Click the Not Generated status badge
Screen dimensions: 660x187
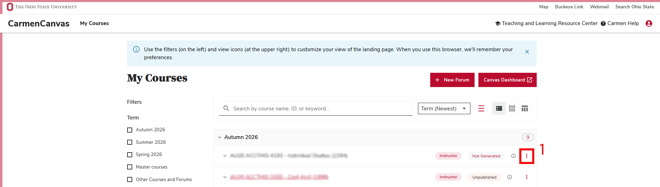tap(486, 156)
